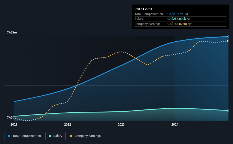
Task: Click the 2023 x-axis label
Action: pyautogui.click(x=121, y=124)
